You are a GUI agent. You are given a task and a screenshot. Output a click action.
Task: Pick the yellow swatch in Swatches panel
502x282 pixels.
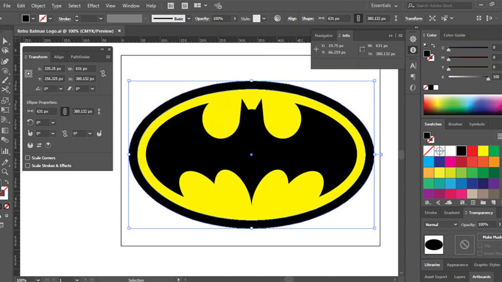click(483, 151)
